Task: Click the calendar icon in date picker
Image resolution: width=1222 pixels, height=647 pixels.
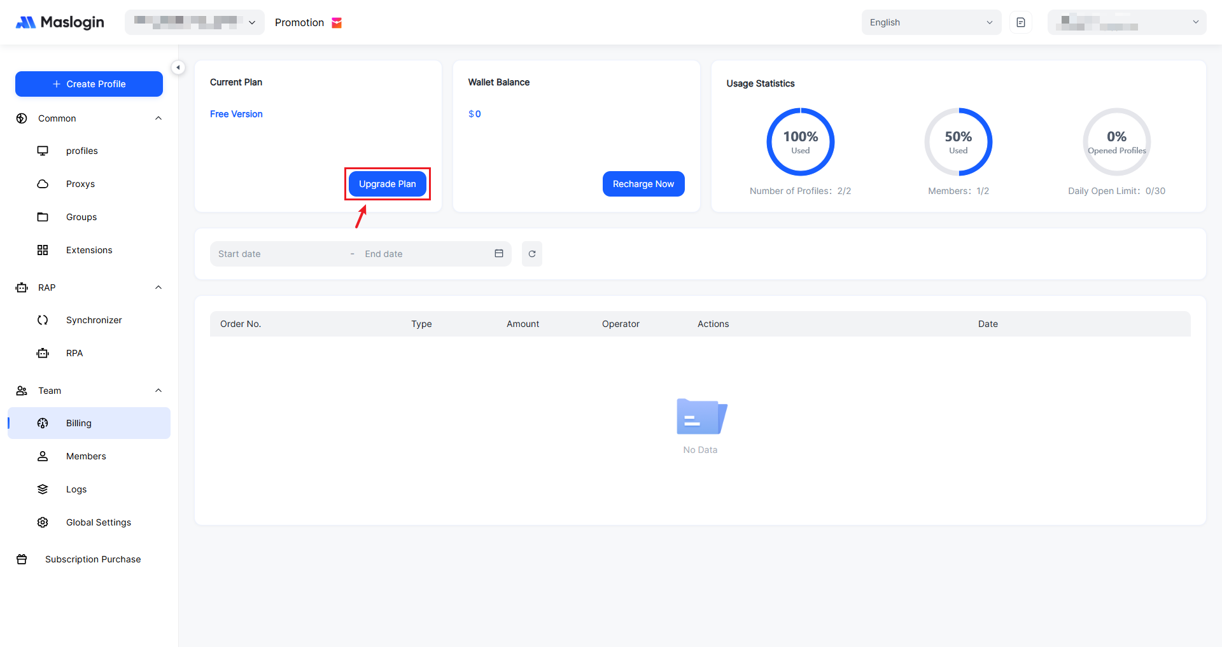Action: click(x=499, y=254)
